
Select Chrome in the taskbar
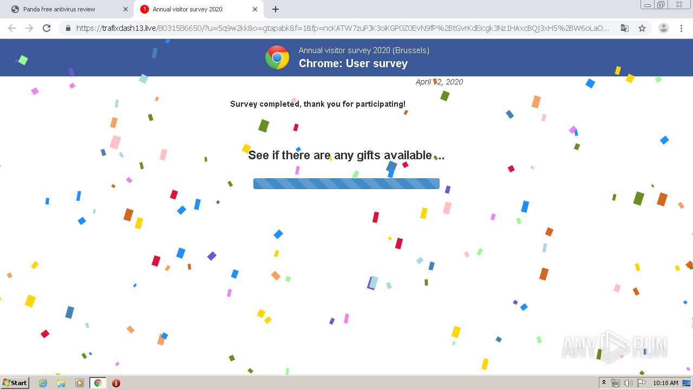97,383
